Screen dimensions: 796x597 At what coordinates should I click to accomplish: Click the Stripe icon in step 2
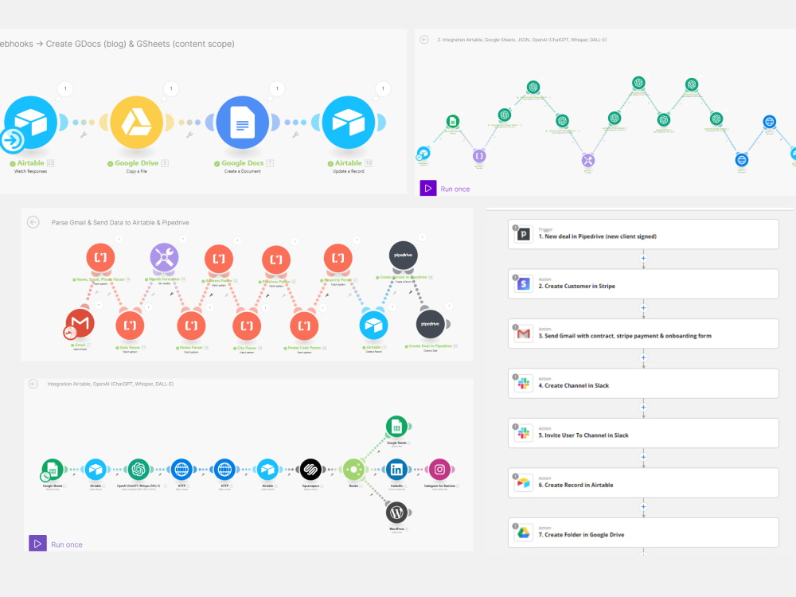(x=524, y=284)
